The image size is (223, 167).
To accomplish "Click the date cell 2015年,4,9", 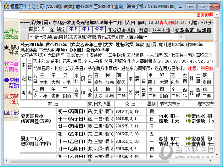I will point(130,149).
